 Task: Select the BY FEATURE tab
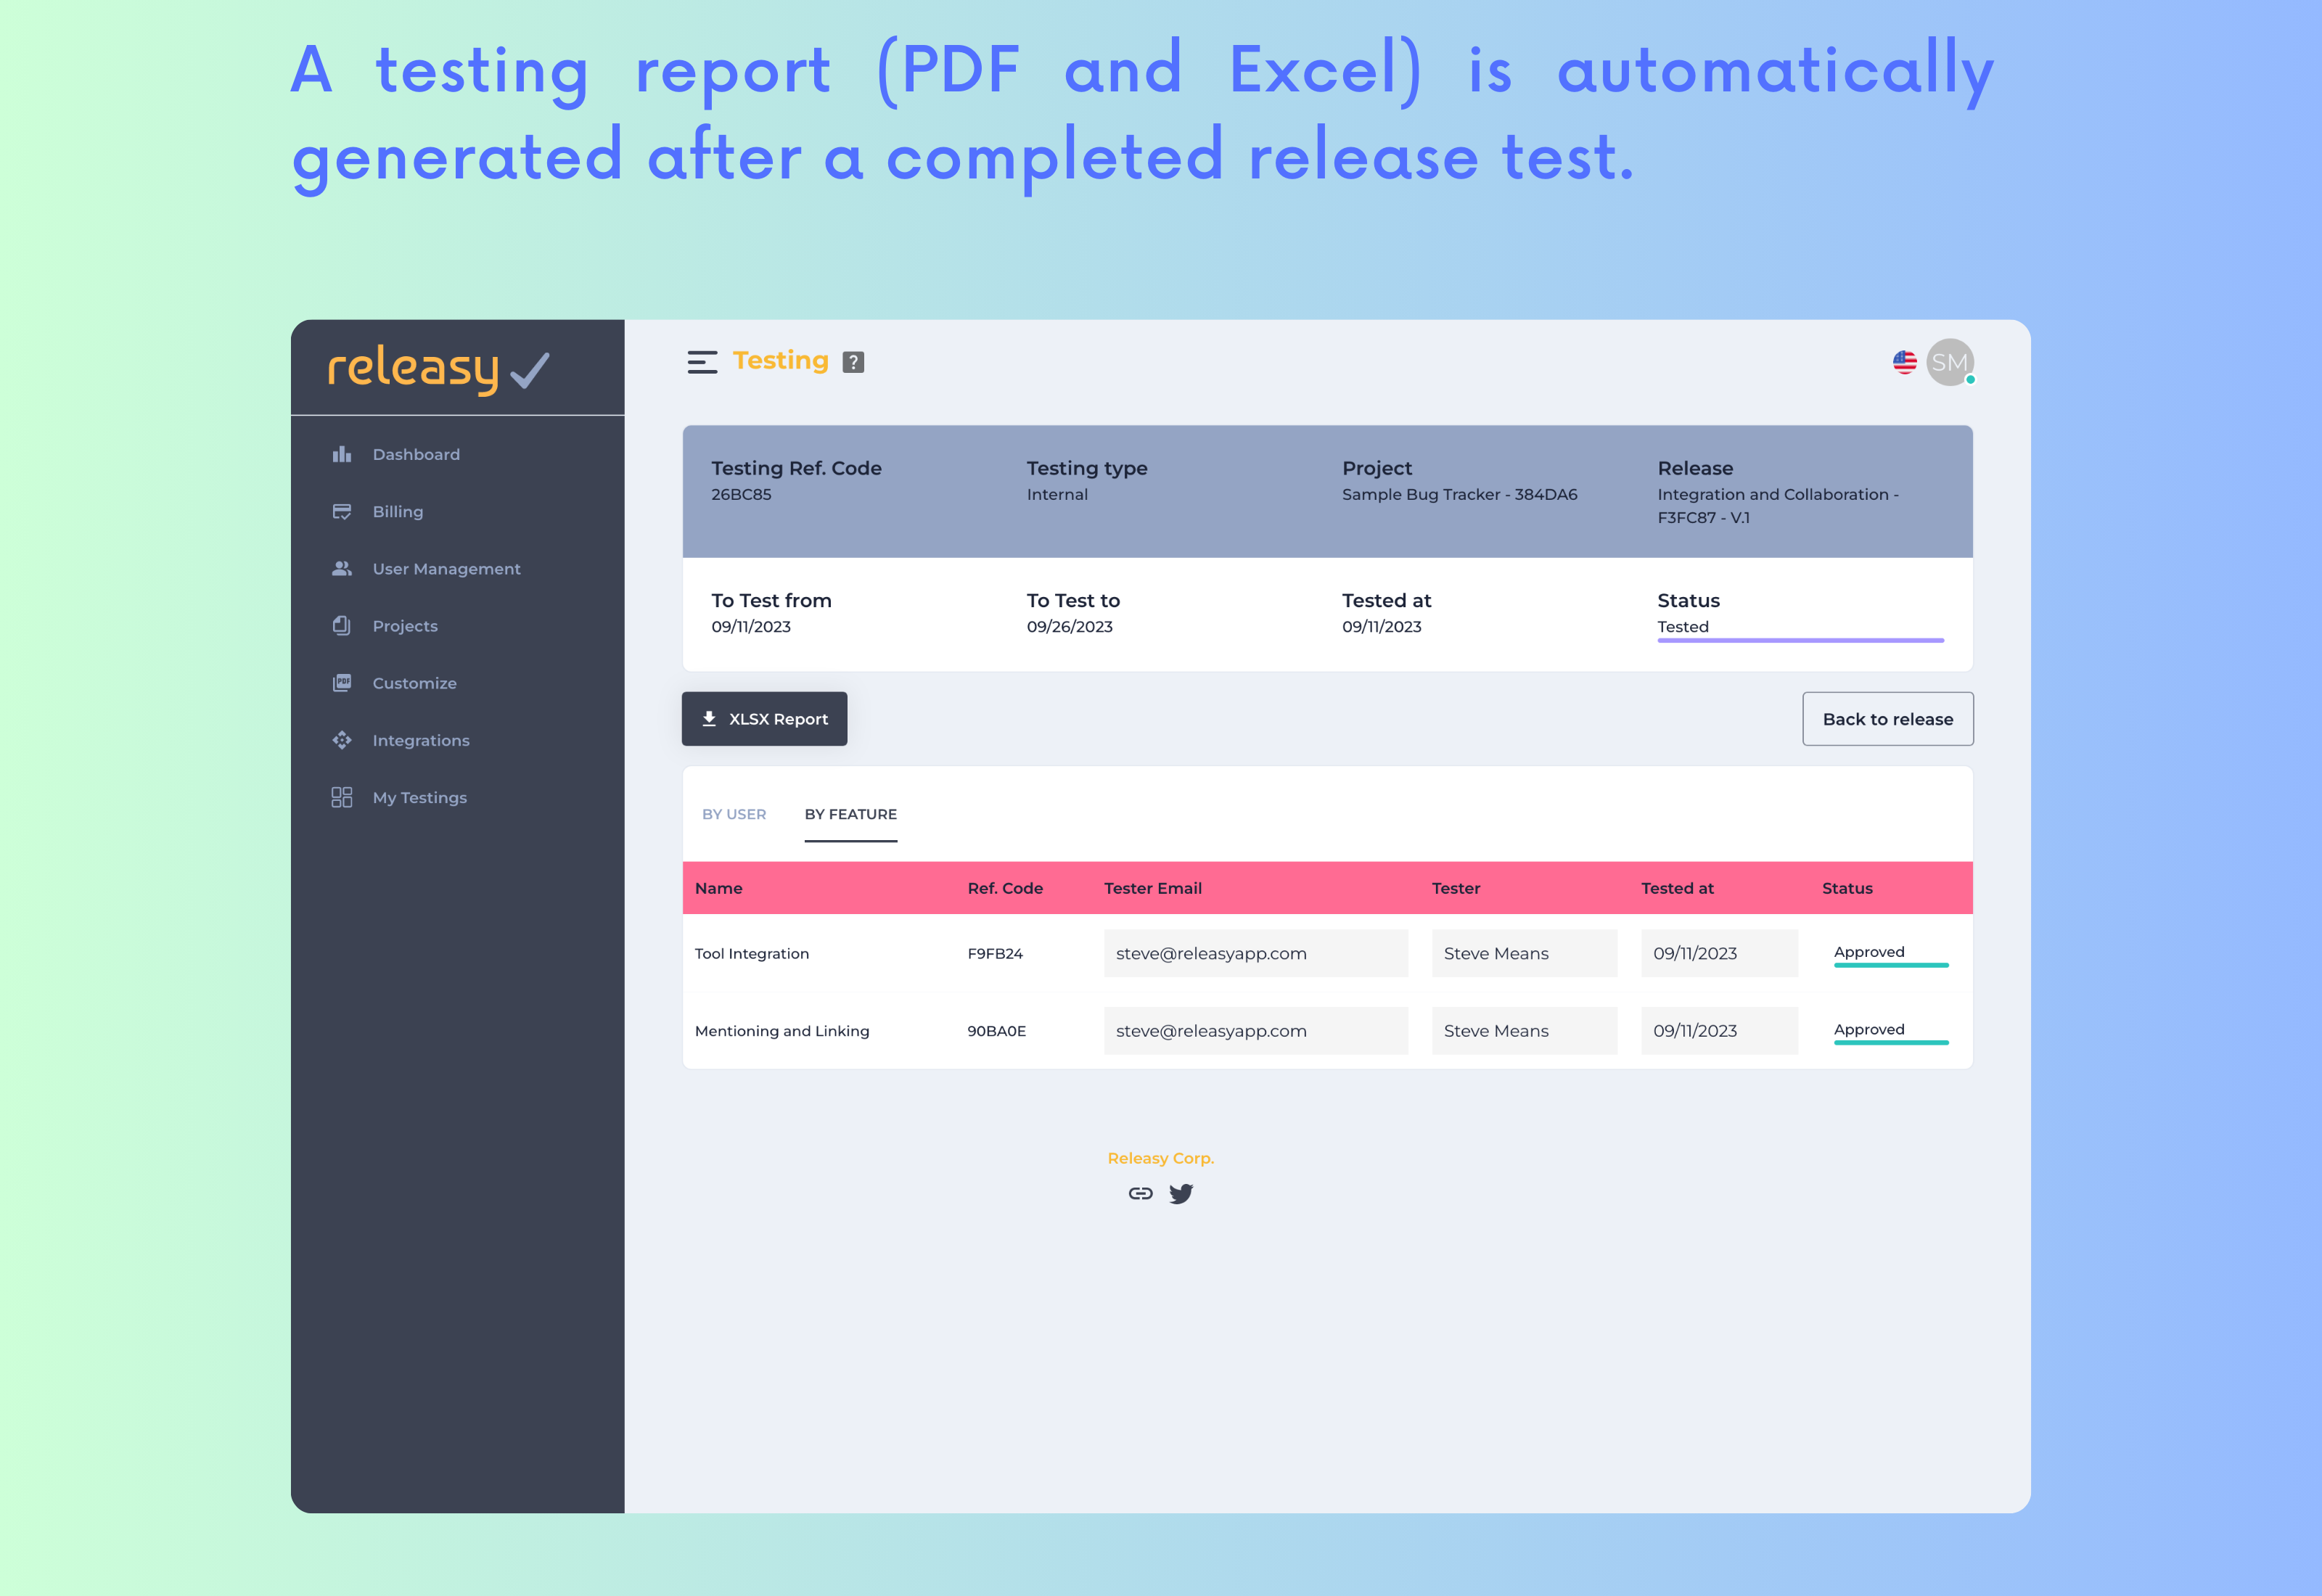click(x=850, y=814)
